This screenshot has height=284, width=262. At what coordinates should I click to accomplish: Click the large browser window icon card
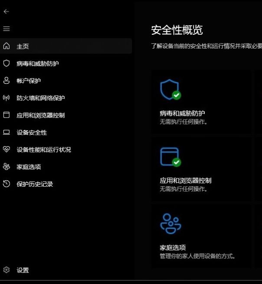(x=170, y=157)
